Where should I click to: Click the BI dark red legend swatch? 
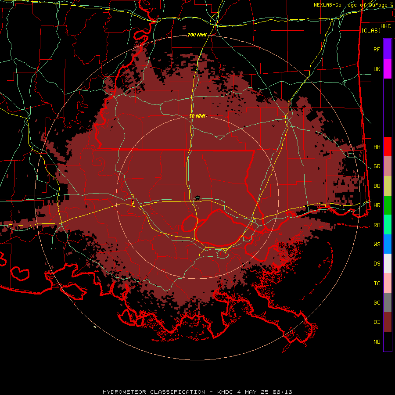pos(388,322)
